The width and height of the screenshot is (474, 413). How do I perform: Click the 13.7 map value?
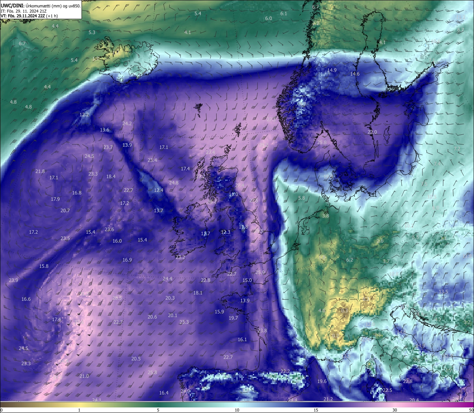click(x=158, y=211)
